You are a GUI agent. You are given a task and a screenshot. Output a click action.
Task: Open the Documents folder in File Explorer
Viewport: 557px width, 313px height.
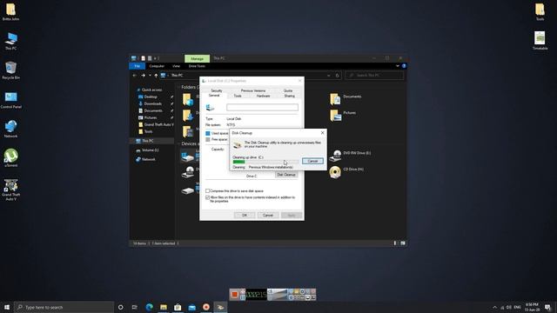(x=346, y=99)
